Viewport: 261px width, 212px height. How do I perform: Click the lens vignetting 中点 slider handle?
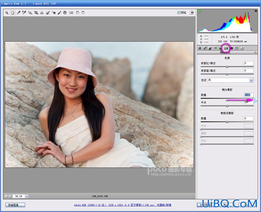click(x=227, y=106)
